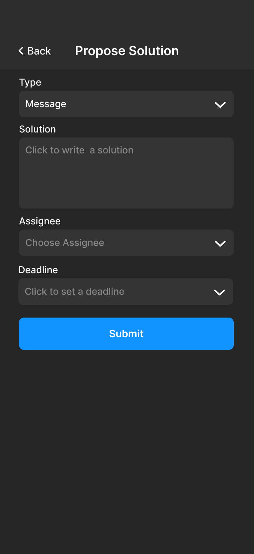Viewport: 254px width, 554px height.
Task: Click the empty background below Submit button
Action: pyautogui.click(x=126, y=444)
